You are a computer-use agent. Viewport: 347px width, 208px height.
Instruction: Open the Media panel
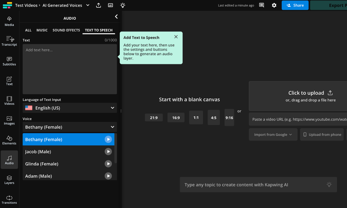[x=9, y=21]
